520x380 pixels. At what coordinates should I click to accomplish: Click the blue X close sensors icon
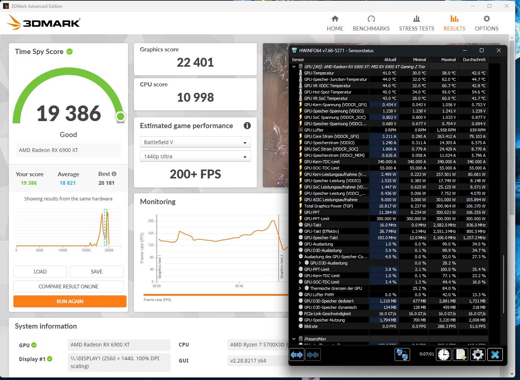tap(495, 354)
